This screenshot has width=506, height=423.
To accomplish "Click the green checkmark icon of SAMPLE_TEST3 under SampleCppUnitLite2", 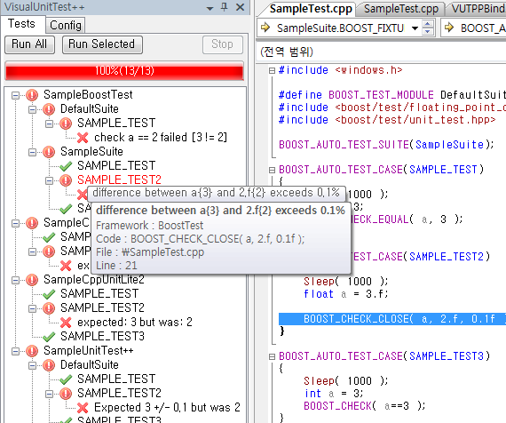I will (x=49, y=337).
